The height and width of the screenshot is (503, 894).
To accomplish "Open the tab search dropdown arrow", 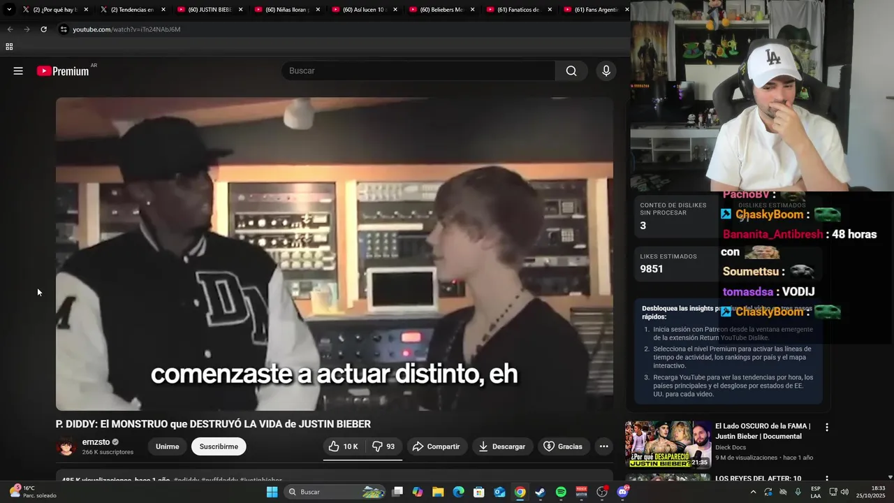I will pyautogui.click(x=9, y=10).
